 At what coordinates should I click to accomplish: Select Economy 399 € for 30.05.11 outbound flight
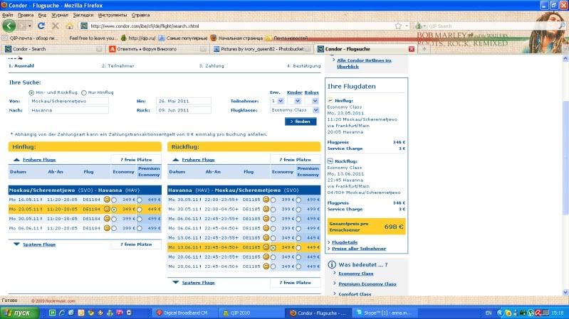[114, 219]
